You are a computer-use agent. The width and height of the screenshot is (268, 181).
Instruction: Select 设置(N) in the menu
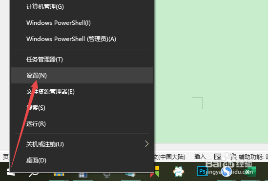[82, 75]
